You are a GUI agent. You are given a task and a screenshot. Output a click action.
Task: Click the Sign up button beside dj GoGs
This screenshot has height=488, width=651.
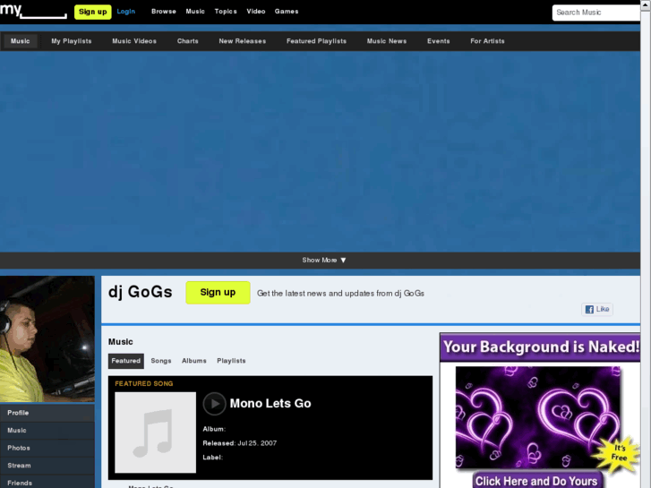tap(218, 293)
